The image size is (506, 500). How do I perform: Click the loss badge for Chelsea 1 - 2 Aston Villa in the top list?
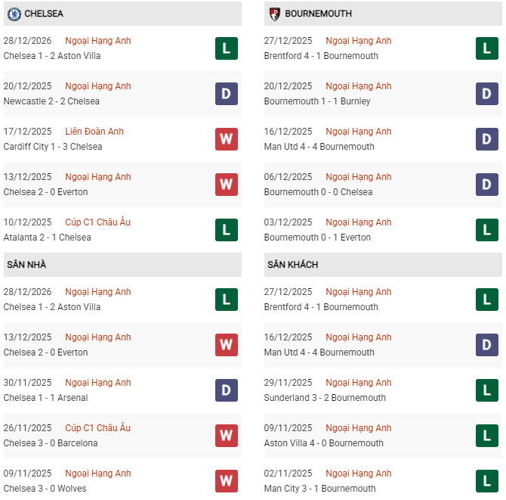tap(227, 48)
